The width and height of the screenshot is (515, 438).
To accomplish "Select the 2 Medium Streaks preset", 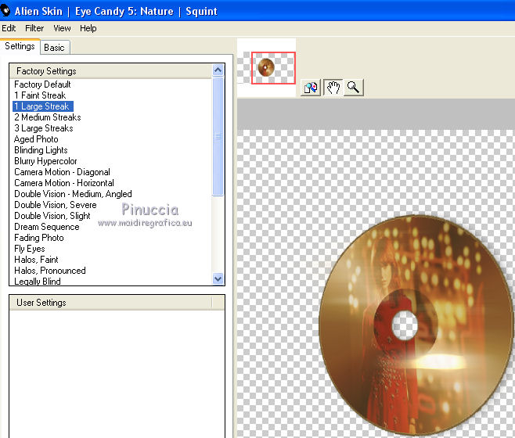I will [x=47, y=117].
